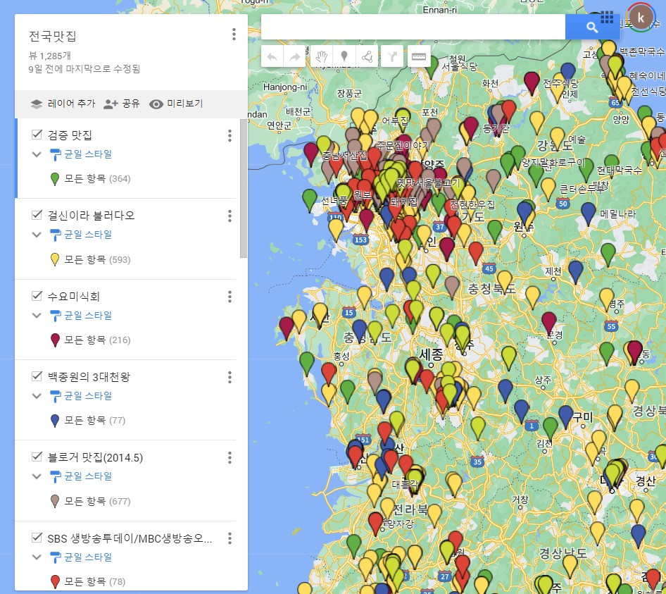Click 공유 to share the map

click(x=131, y=104)
